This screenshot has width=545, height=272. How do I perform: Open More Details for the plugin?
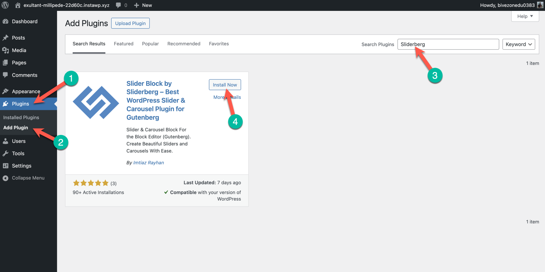pos(227,97)
